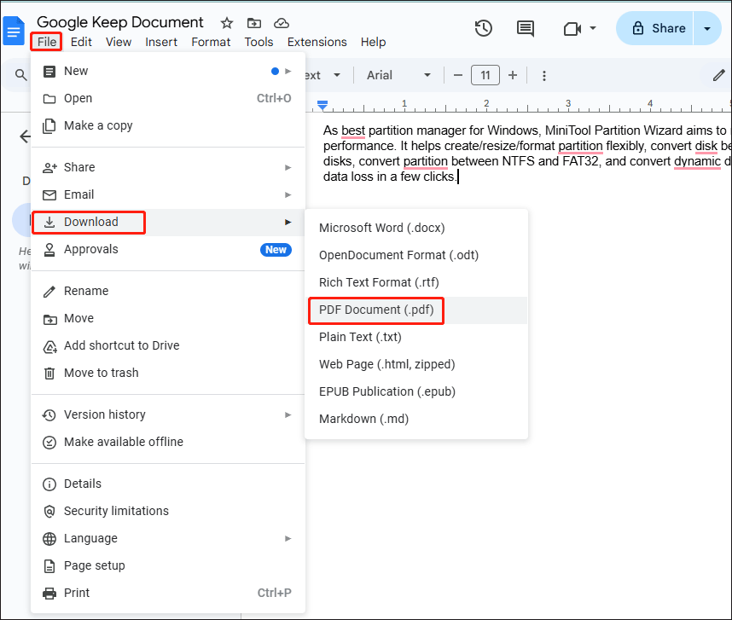Open Page setup
Screen dimensions: 732x620
pyautogui.click(x=168, y=566)
